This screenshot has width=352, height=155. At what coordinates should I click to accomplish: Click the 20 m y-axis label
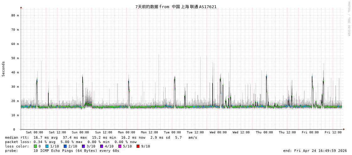click(x=15, y=101)
